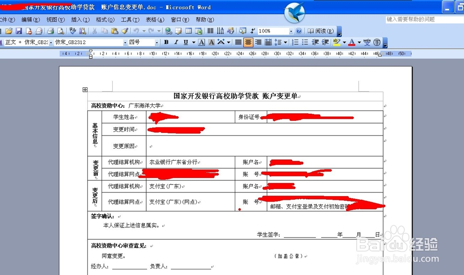The height and width of the screenshot is (275, 464).
Task: Toggle Character Border button
Action: [x=201, y=42]
